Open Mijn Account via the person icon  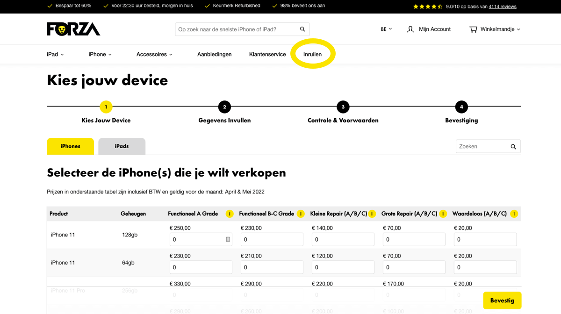(x=410, y=29)
